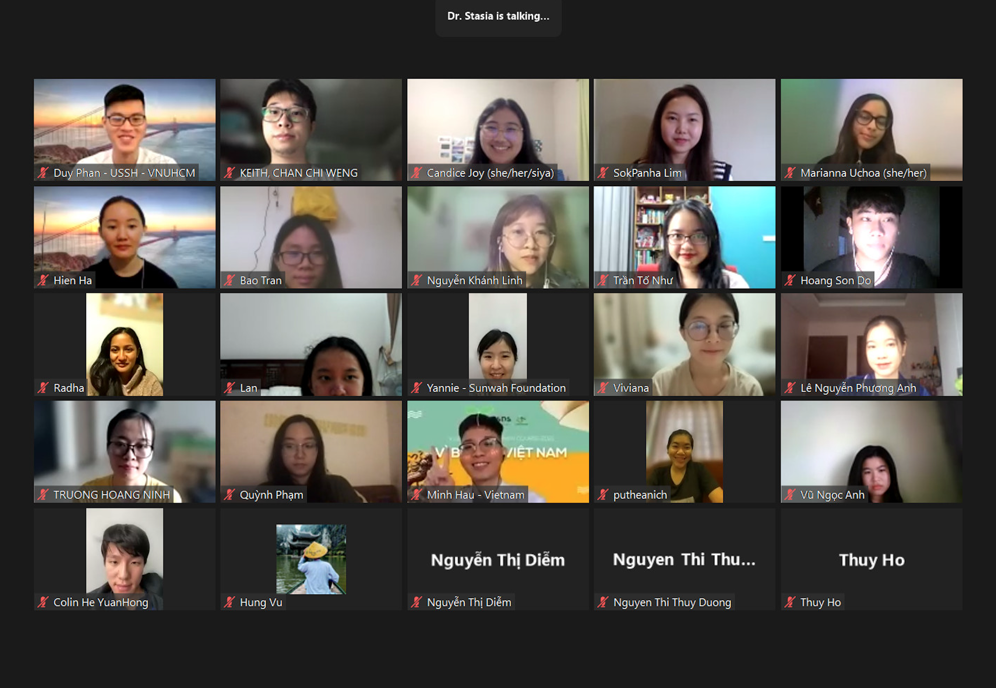Open Hung Vu's profile picture tile

coord(311,559)
